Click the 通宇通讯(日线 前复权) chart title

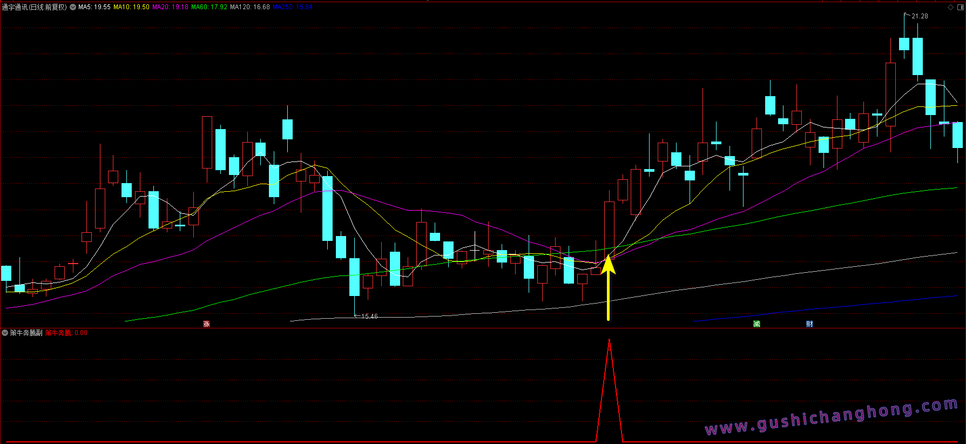pyautogui.click(x=35, y=7)
